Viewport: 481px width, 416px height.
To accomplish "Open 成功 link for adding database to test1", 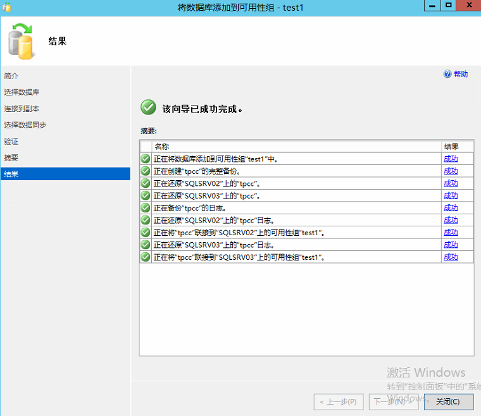I will 451,159.
